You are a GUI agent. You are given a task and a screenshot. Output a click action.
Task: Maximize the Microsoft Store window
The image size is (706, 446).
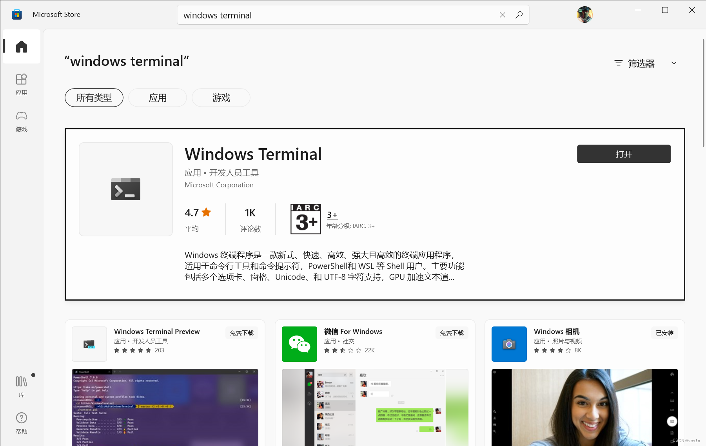coord(665,10)
